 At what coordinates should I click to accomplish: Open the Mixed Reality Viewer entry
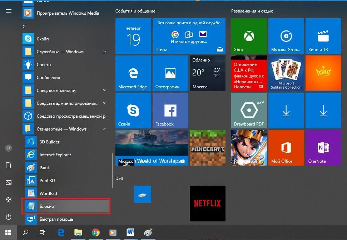pos(65,116)
